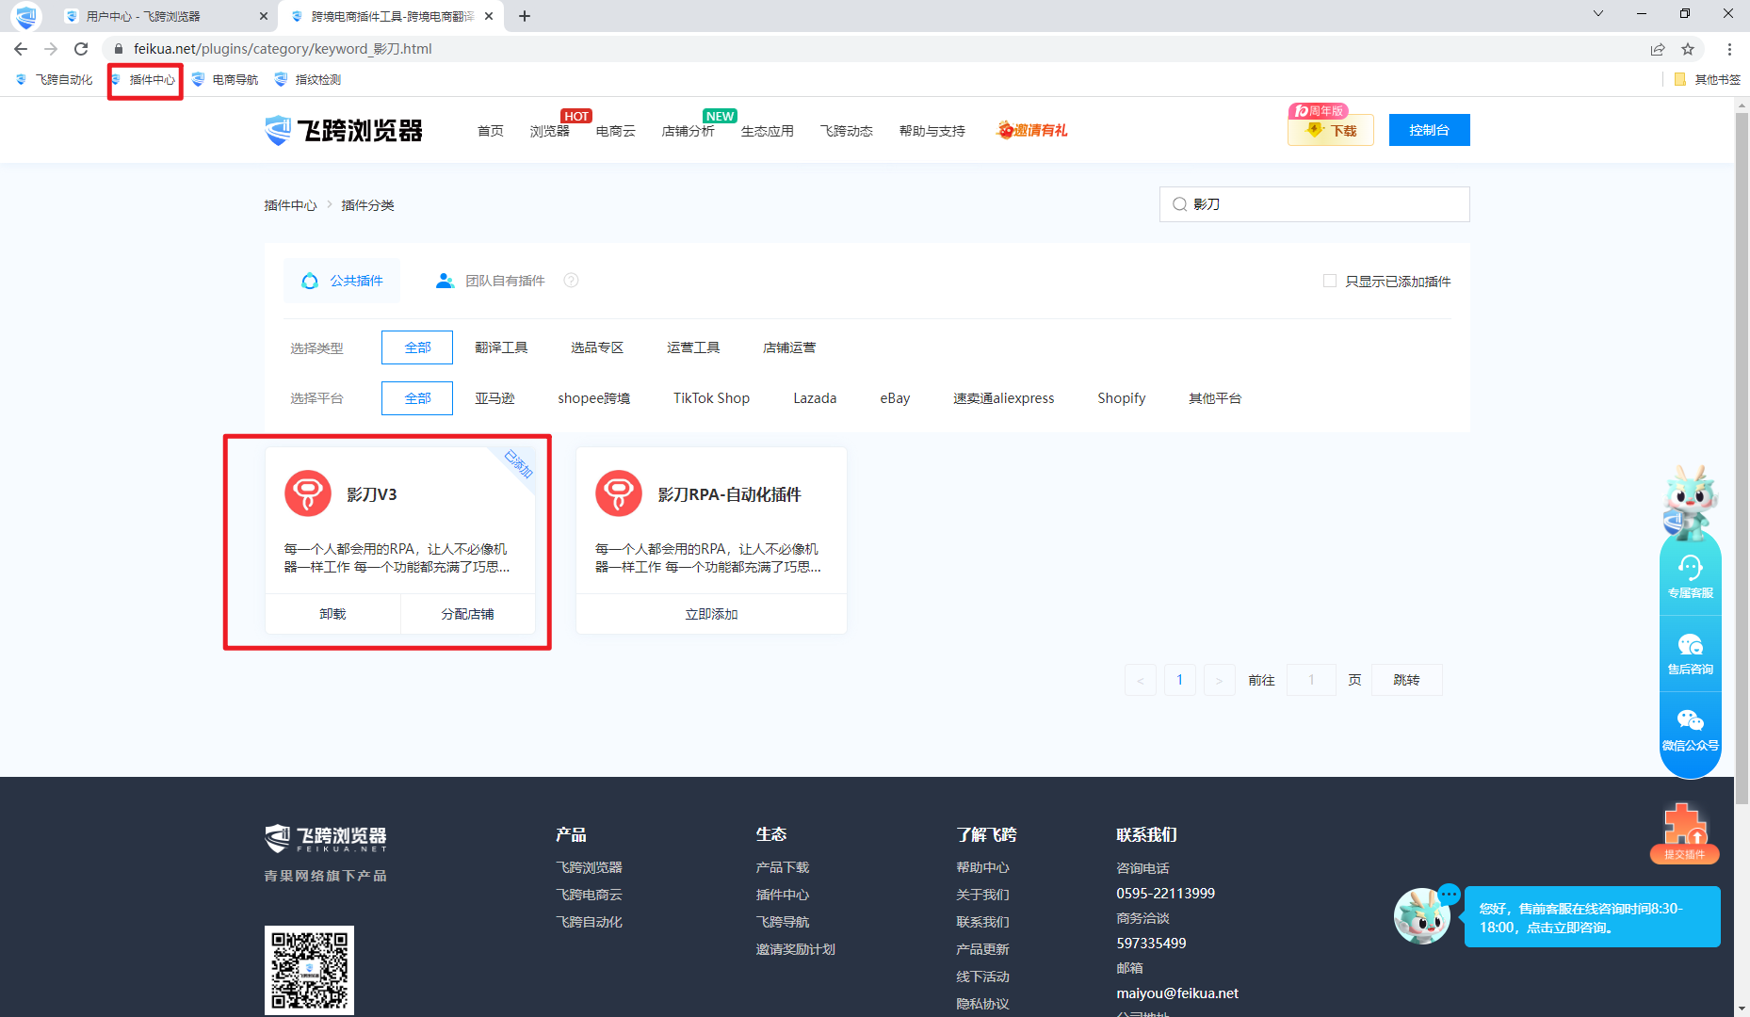
Task: Enable 只显示已添加插件 checkbox
Action: [x=1330, y=281]
